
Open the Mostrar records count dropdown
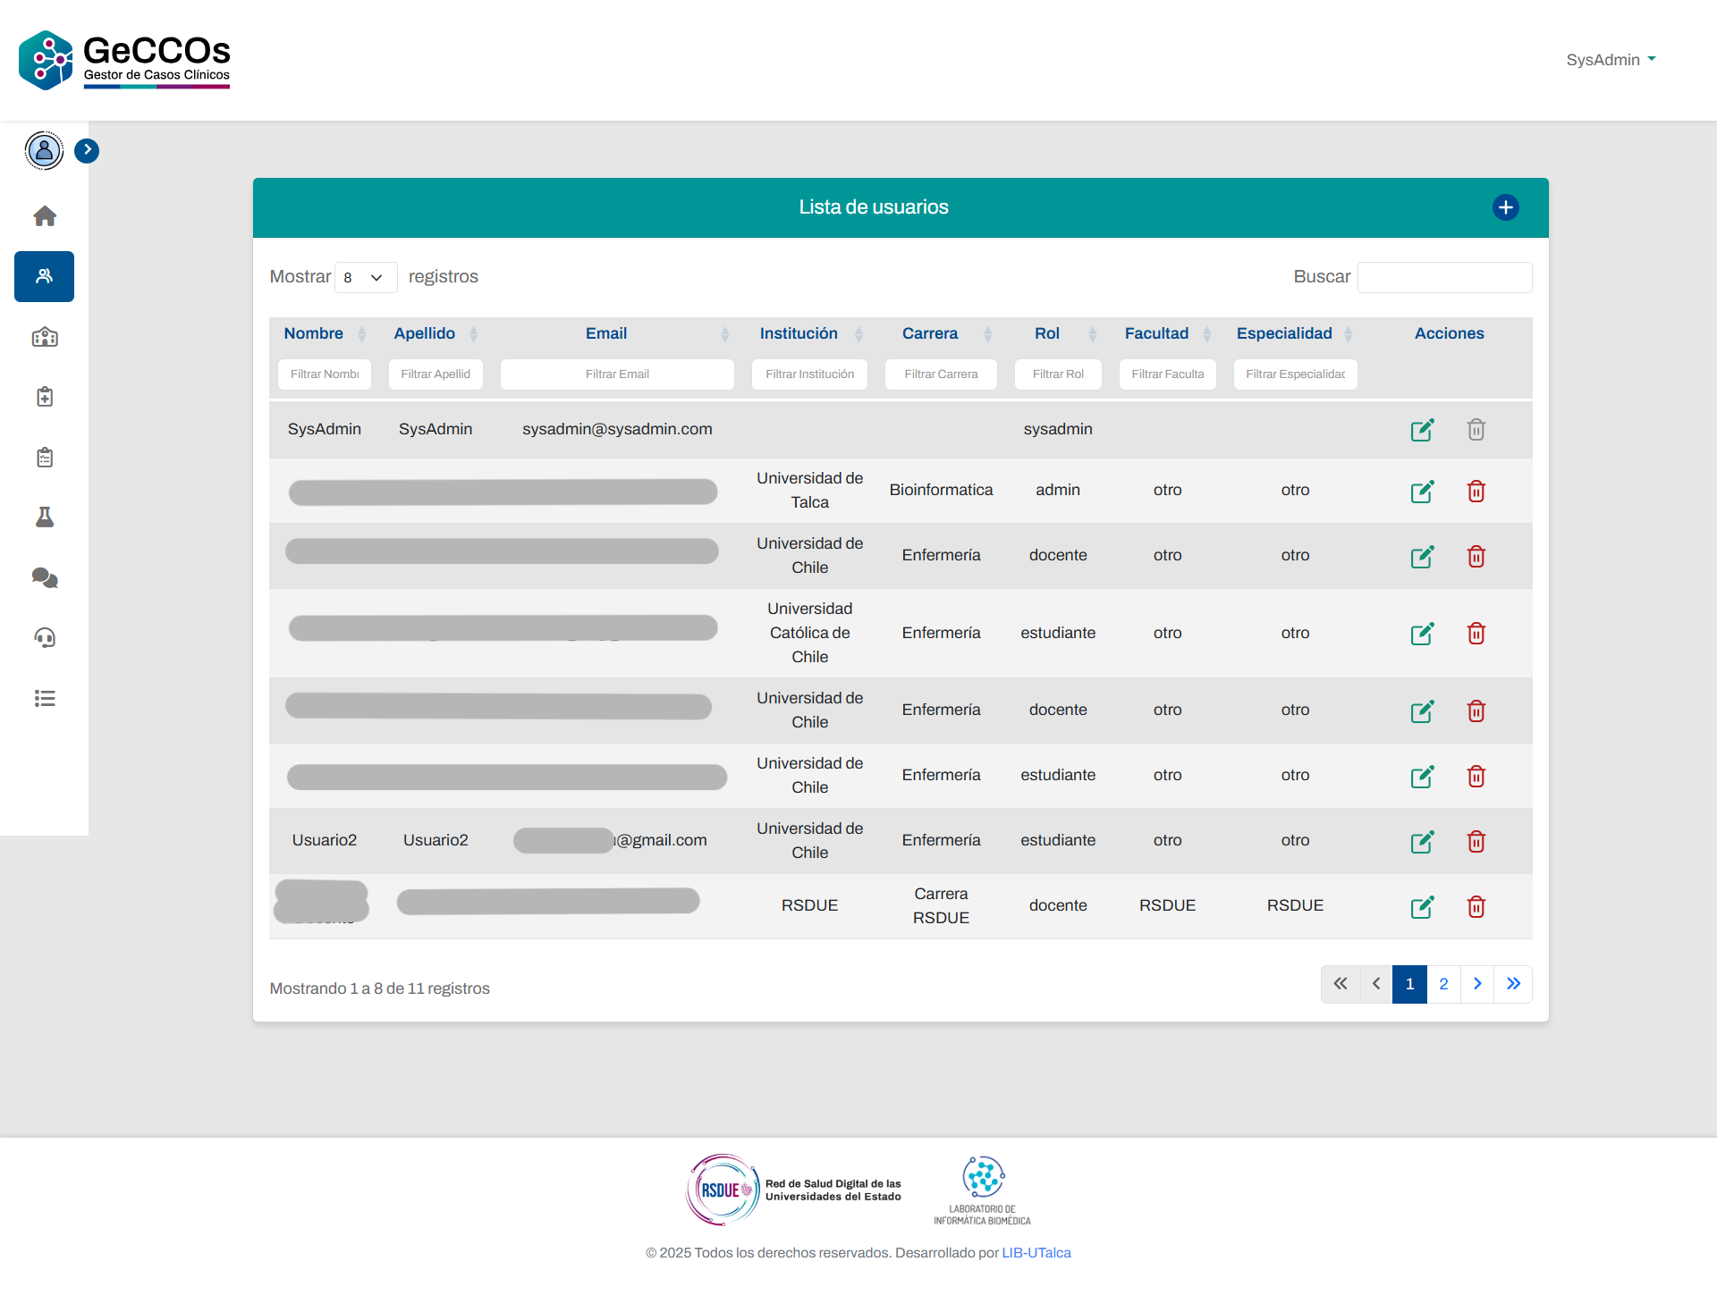[365, 277]
